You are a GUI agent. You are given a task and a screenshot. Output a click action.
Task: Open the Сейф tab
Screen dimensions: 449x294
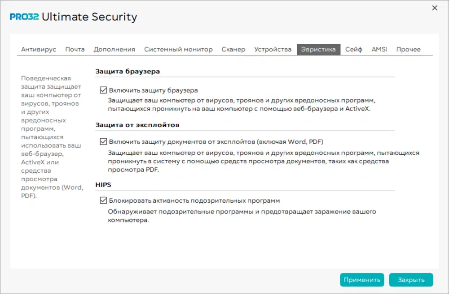coord(353,49)
